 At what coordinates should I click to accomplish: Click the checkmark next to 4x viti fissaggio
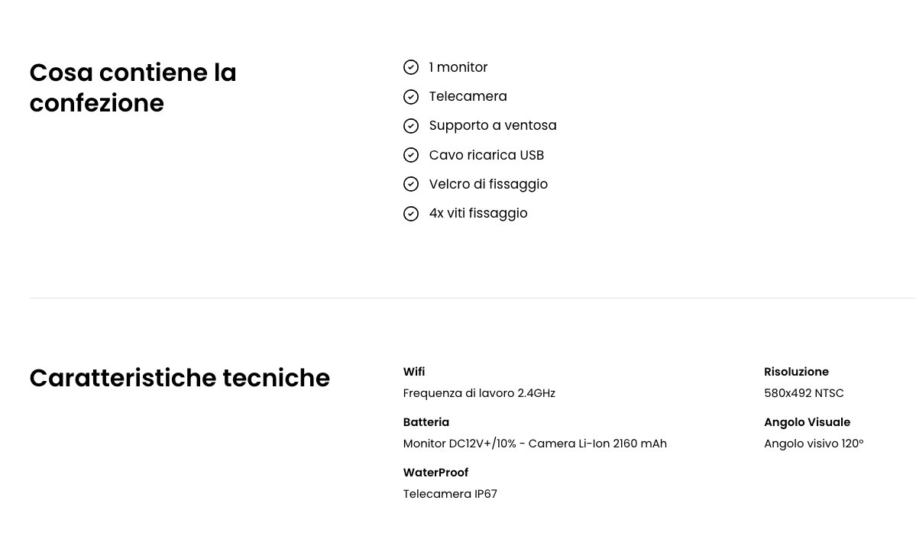pyautogui.click(x=411, y=214)
